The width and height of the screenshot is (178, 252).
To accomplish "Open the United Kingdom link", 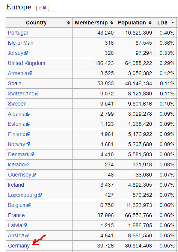I will pyautogui.click(x=27, y=63).
